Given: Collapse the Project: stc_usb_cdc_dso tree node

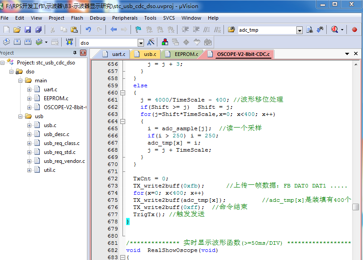Looking at the screenshot, I should [x=3, y=63].
